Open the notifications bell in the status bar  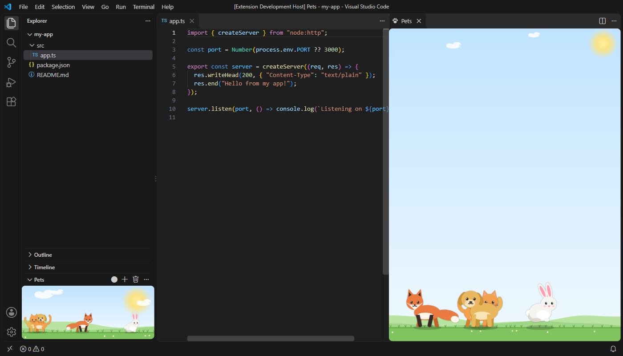[x=613, y=349]
